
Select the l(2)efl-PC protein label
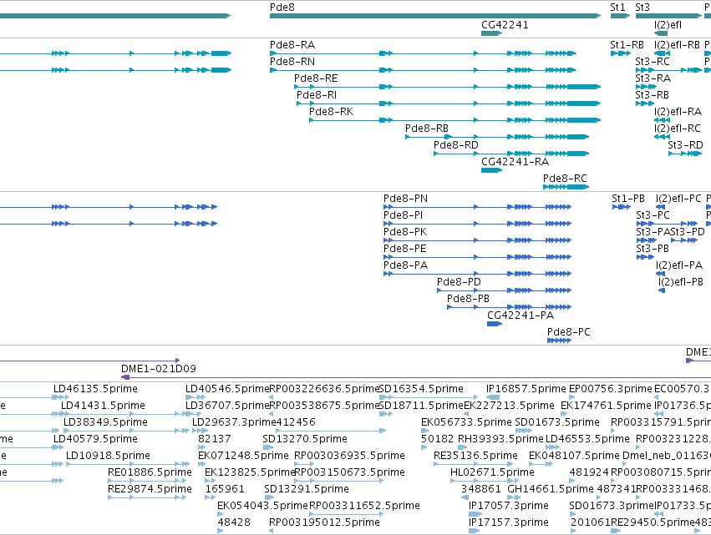[678, 199]
